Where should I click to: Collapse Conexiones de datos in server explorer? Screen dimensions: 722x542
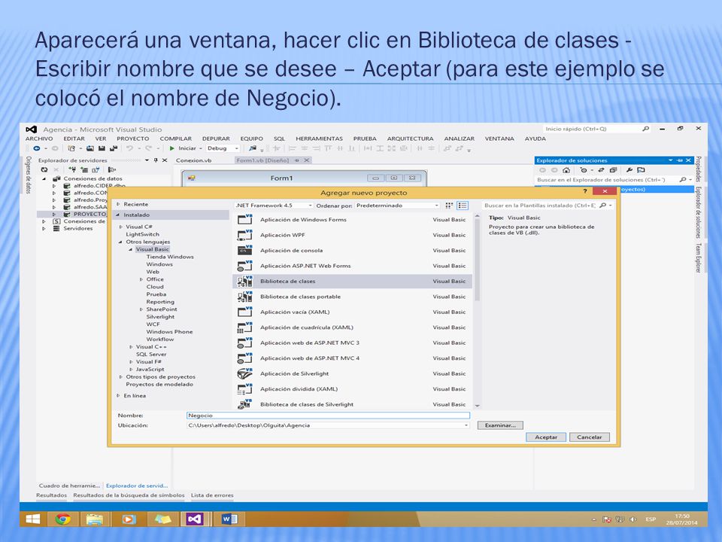click(44, 178)
